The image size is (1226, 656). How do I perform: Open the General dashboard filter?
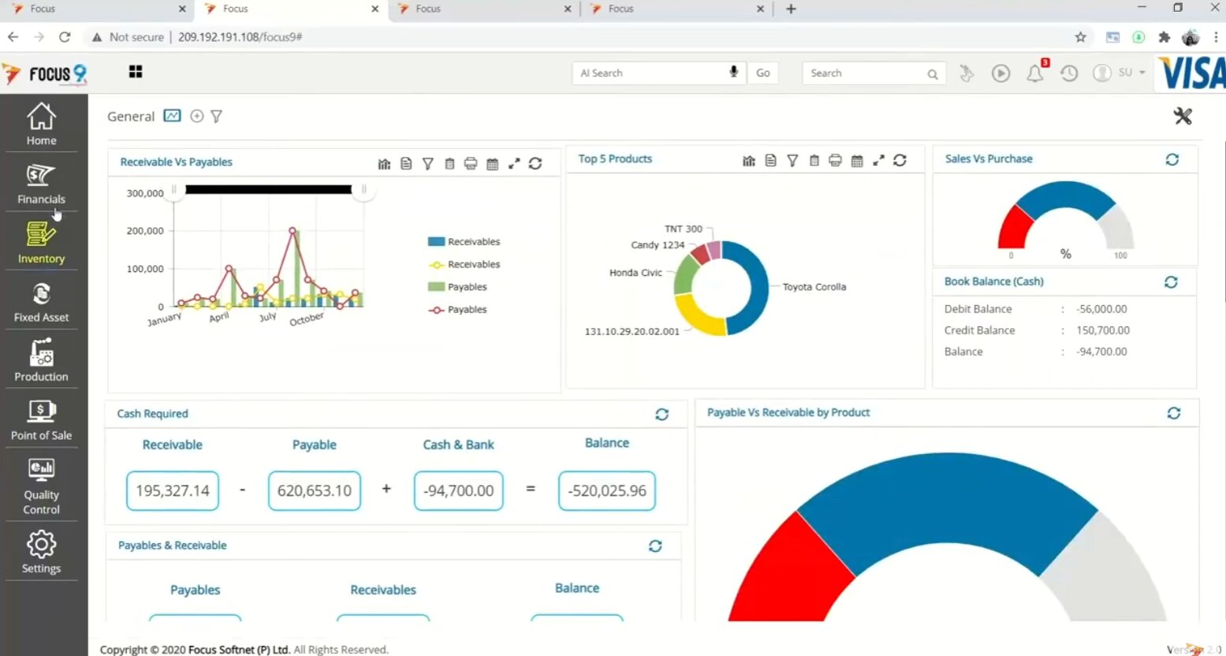217,117
